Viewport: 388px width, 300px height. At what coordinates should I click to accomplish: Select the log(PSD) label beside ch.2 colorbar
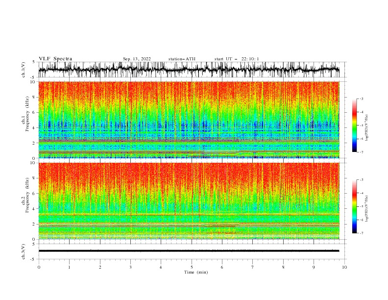366,209
